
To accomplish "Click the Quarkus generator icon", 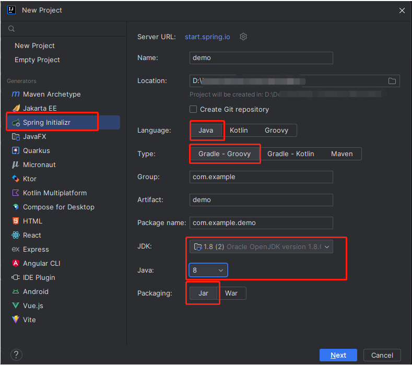I will click(x=16, y=150).
